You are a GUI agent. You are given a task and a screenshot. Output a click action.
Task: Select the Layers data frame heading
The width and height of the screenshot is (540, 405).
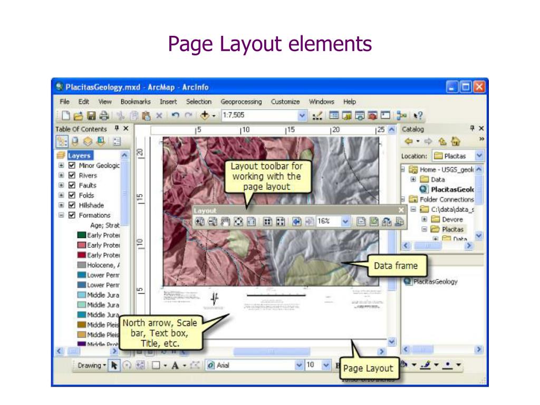point(79,156)
